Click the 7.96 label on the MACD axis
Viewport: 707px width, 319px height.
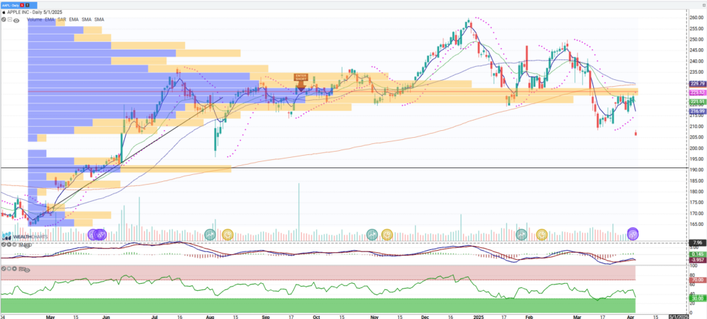(x=696, y=243)
